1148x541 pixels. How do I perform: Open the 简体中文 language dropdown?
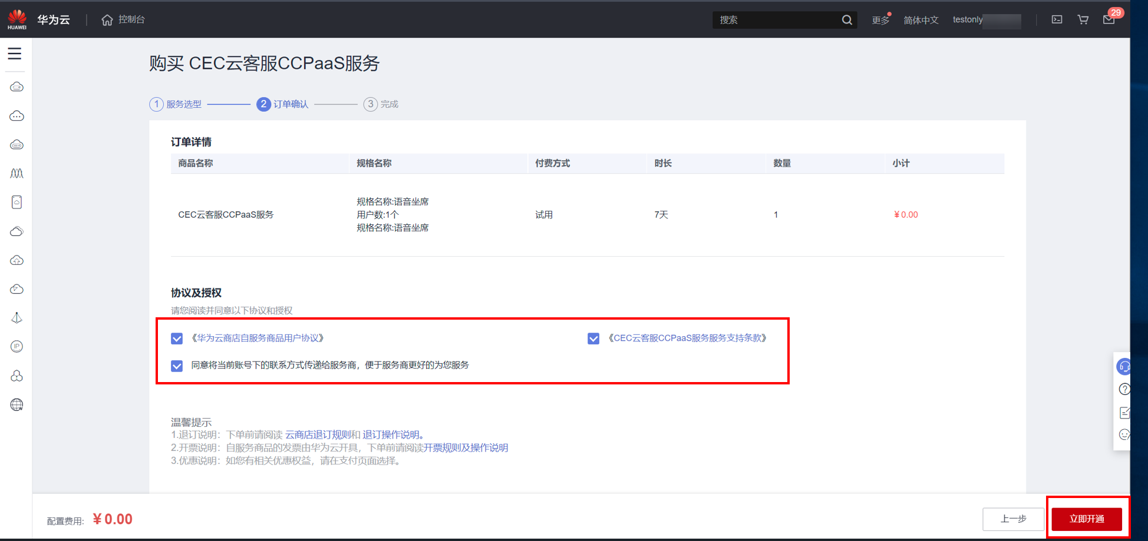pyautogui.click(x=921, y=20)
